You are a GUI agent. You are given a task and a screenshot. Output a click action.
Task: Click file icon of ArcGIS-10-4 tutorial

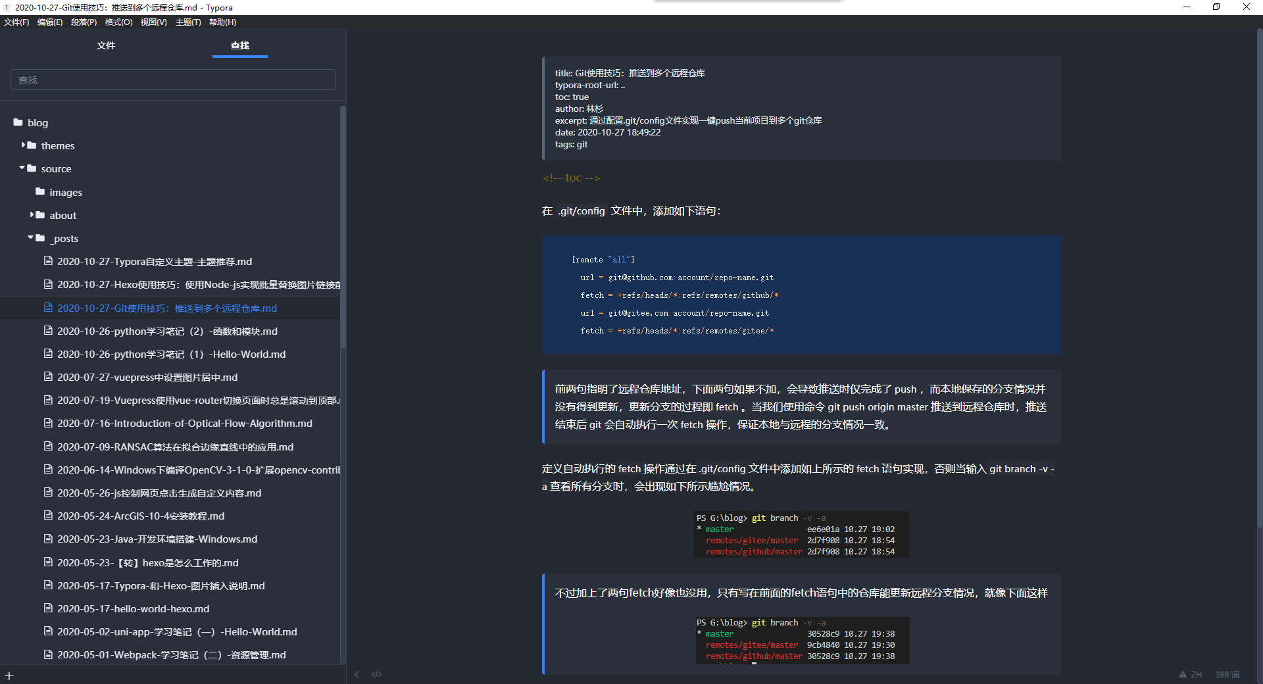coord(48,516)
